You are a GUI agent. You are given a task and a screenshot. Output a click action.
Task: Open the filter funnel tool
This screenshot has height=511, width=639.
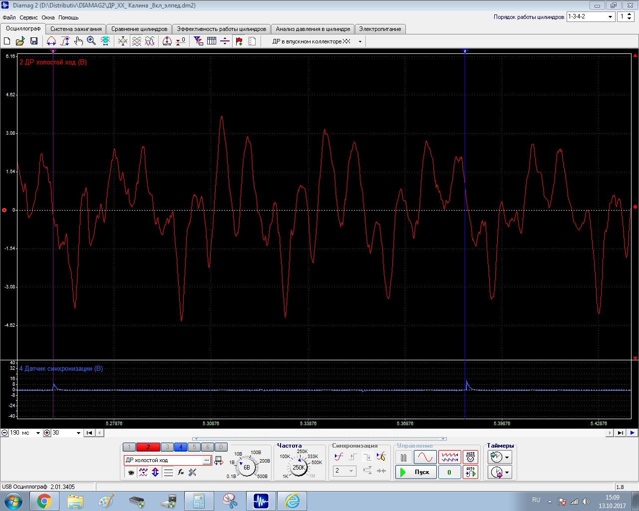pyautogui.click(x=198, y=41)
